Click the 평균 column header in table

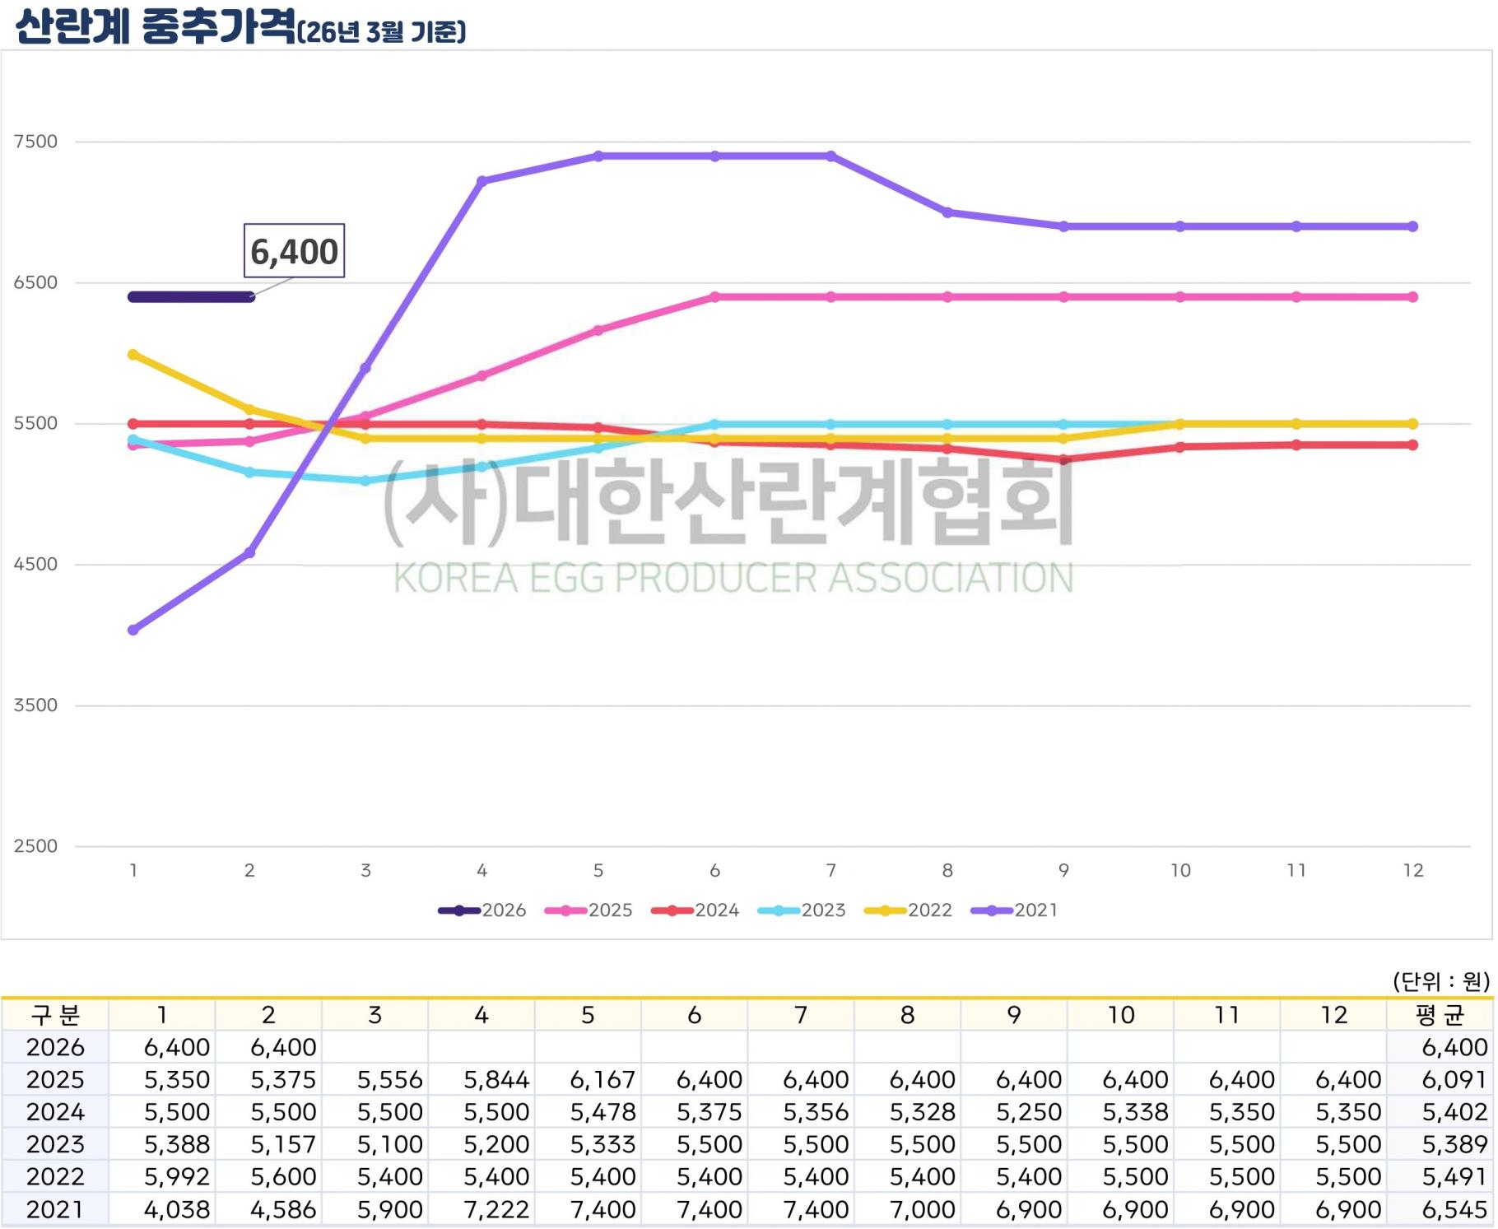coord(1439,1015)
